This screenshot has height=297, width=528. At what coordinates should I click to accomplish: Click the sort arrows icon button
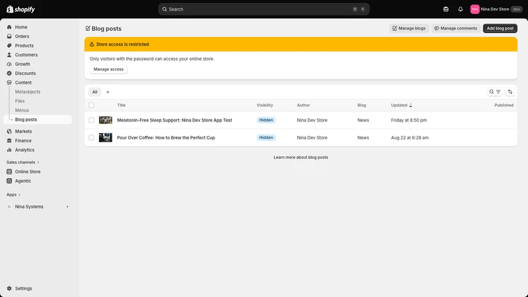coord(510,92)
